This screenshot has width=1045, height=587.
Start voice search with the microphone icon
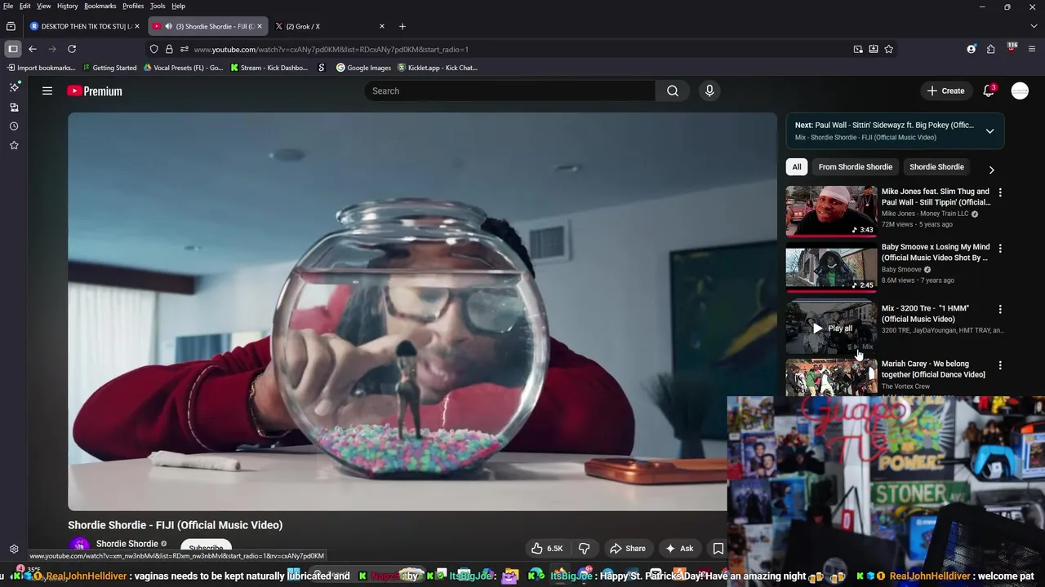click(x=709, y=90)
